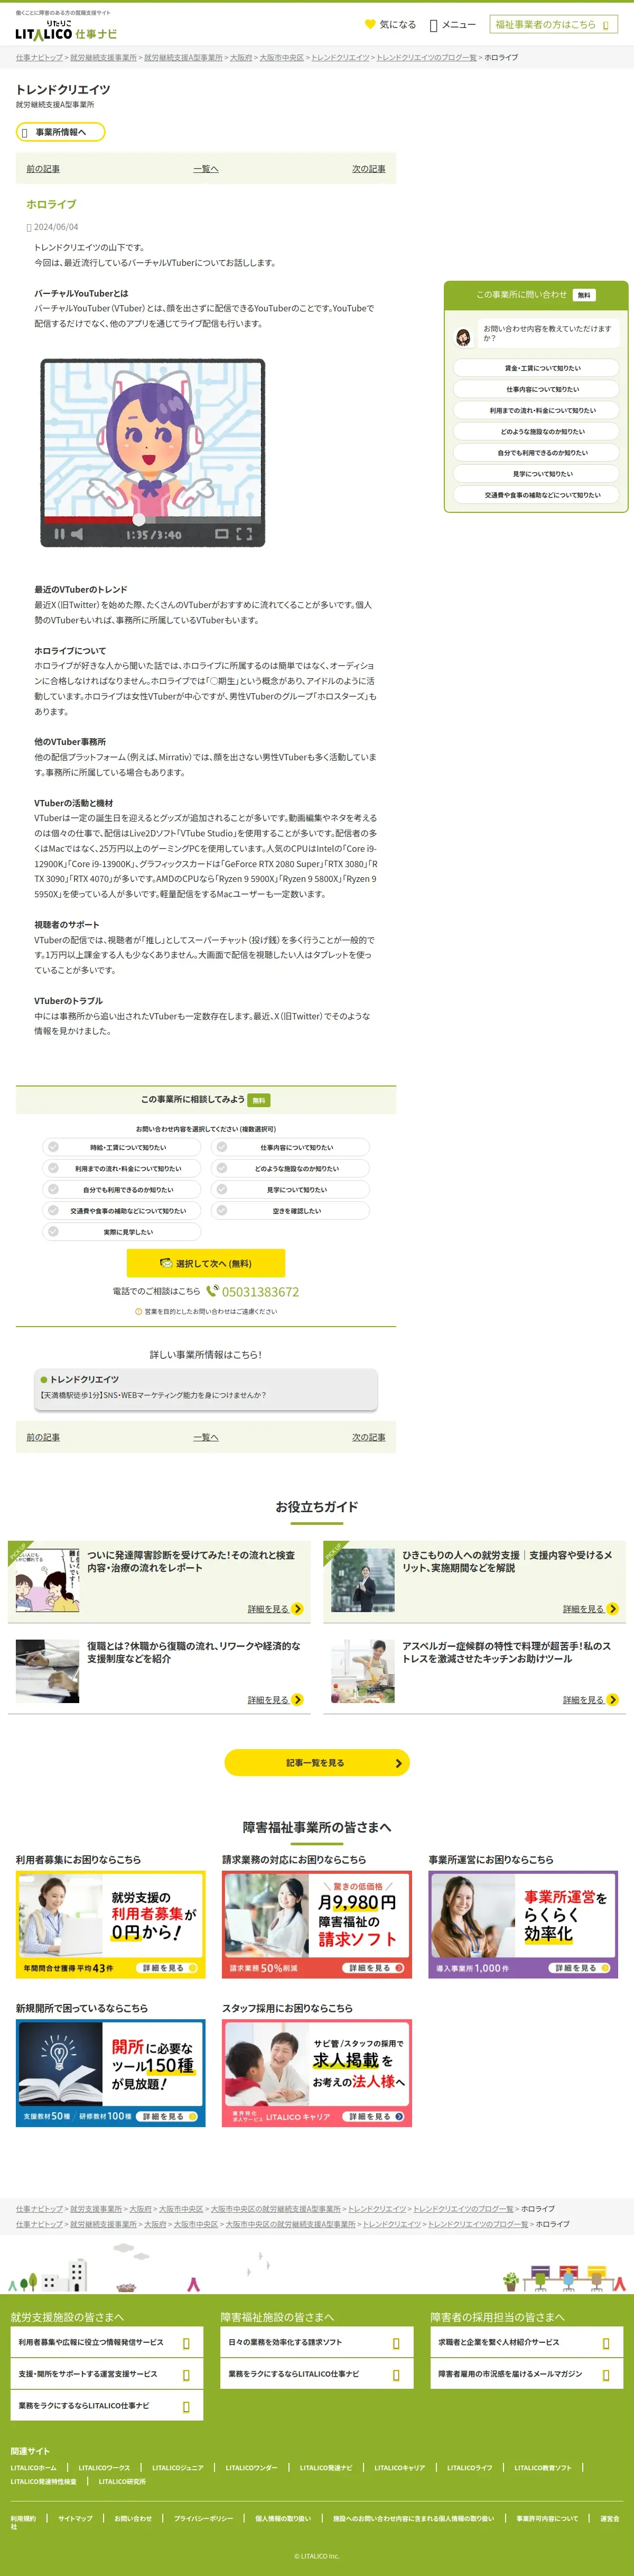The width and height of the screenshot is (634, 2576).
Task: Click pause icon in the video illustration
Action: 59,534
